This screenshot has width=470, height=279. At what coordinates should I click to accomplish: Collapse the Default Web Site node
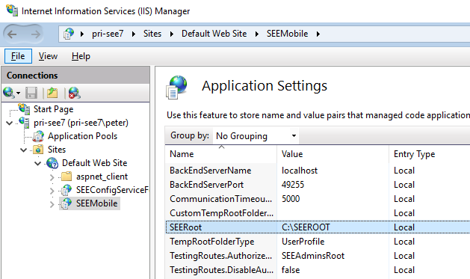click(x=38, y=164)
